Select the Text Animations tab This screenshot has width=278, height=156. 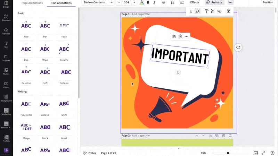tap(61, 3)
